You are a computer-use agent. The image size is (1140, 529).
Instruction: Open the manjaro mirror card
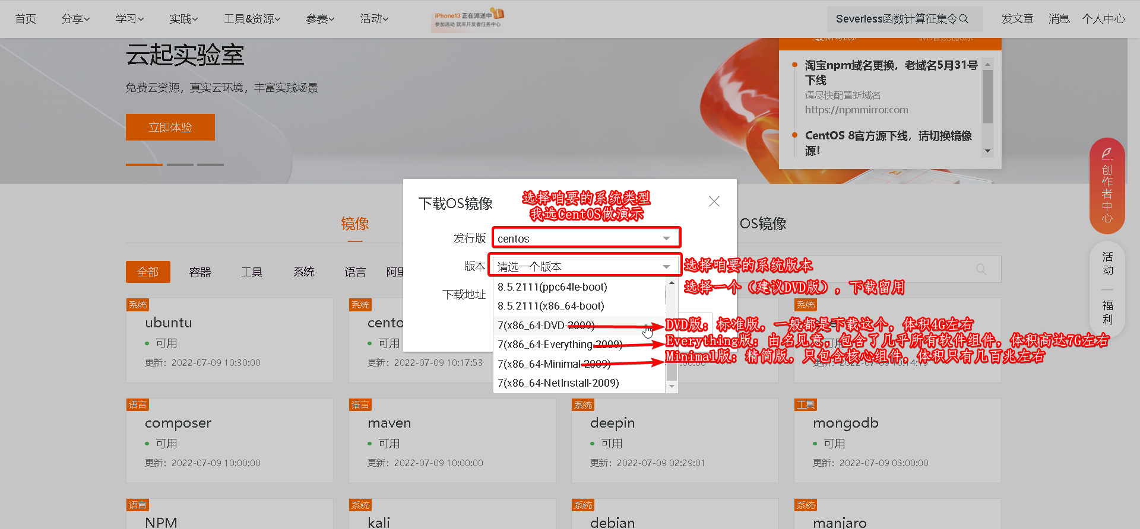(898, 514)
